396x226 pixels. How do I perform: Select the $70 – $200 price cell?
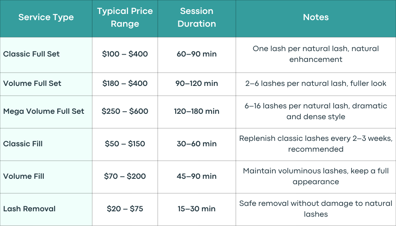click(125, 176)
